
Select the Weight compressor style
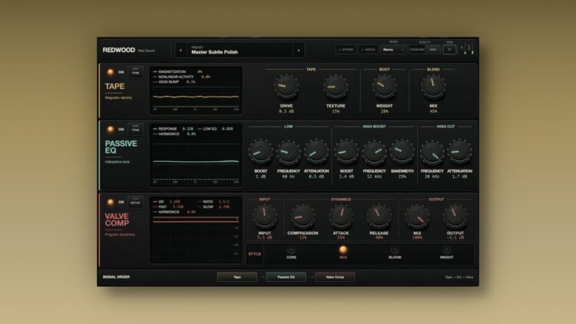point(446,253)
